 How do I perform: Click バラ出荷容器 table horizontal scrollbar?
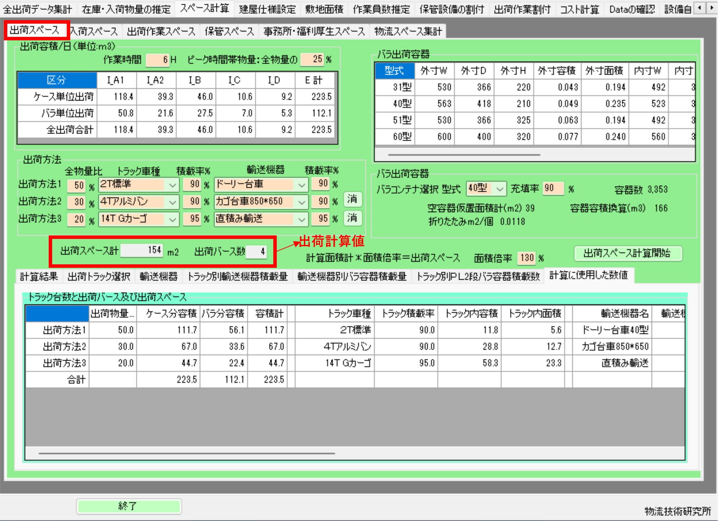[x=464, y=155]
